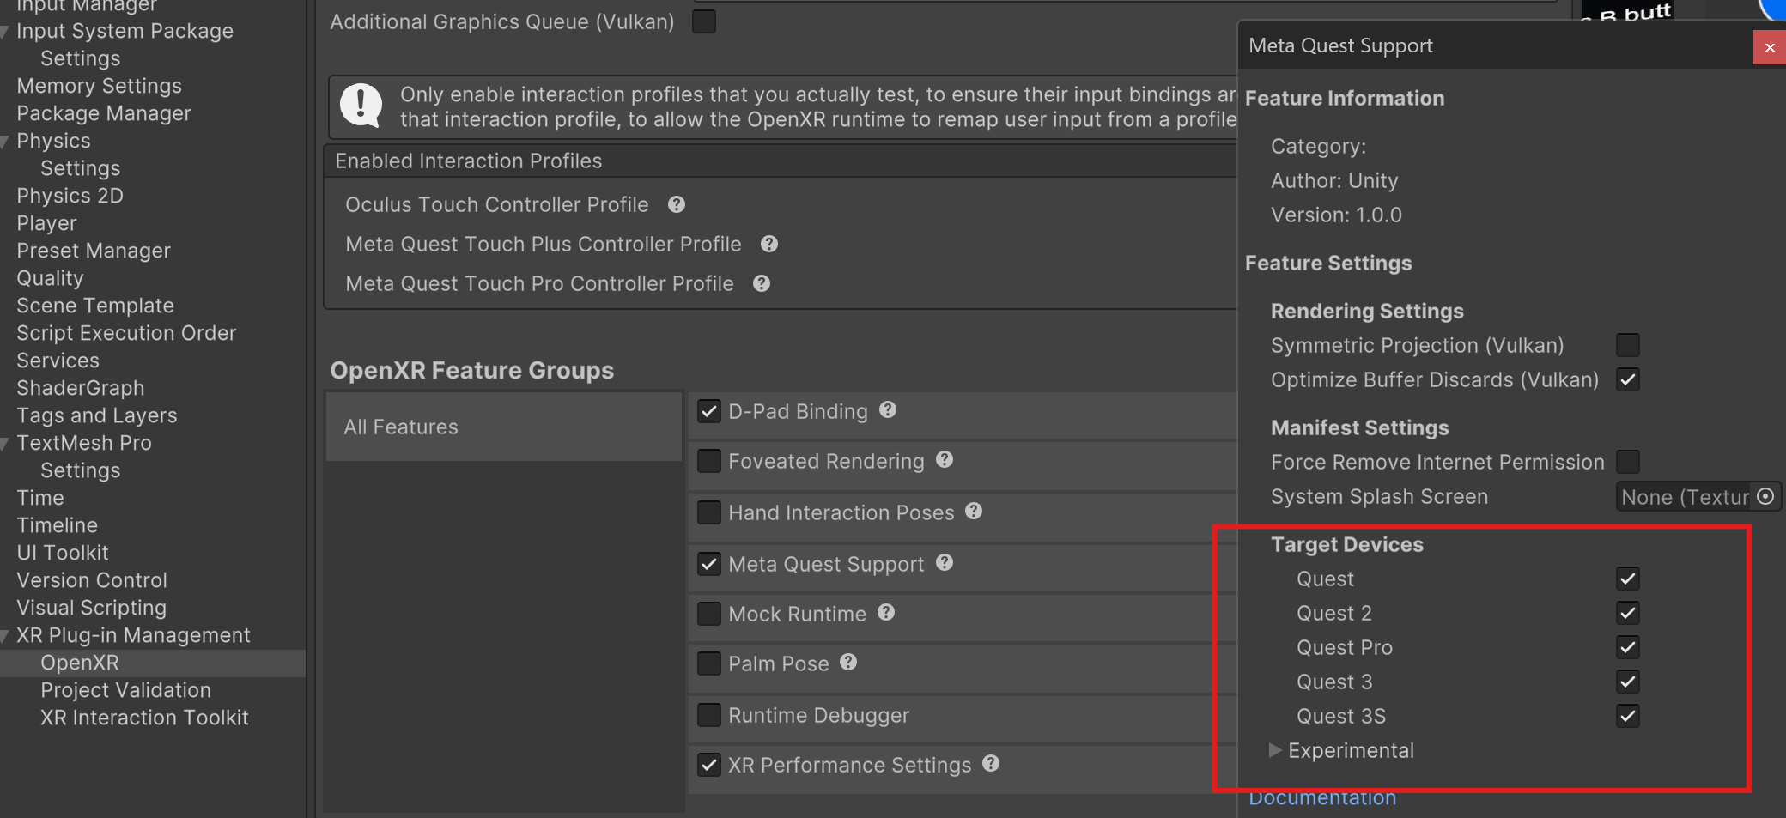Click help icon beside Oculus Touch Controller Profile
Screen dimensions: 1786x818
[x=677, y=204]
